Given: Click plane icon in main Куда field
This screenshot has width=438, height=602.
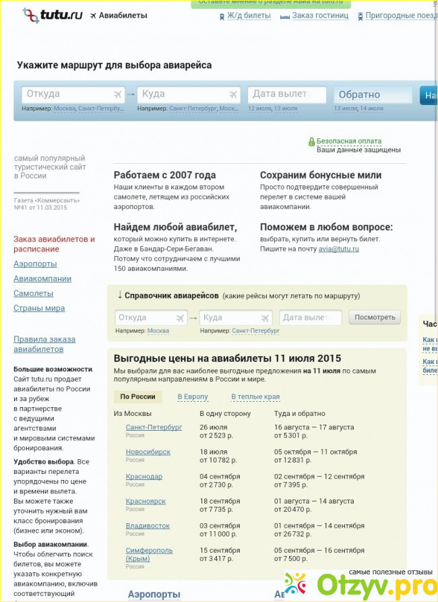Looking at the screenshot, I should coord(233,94).
